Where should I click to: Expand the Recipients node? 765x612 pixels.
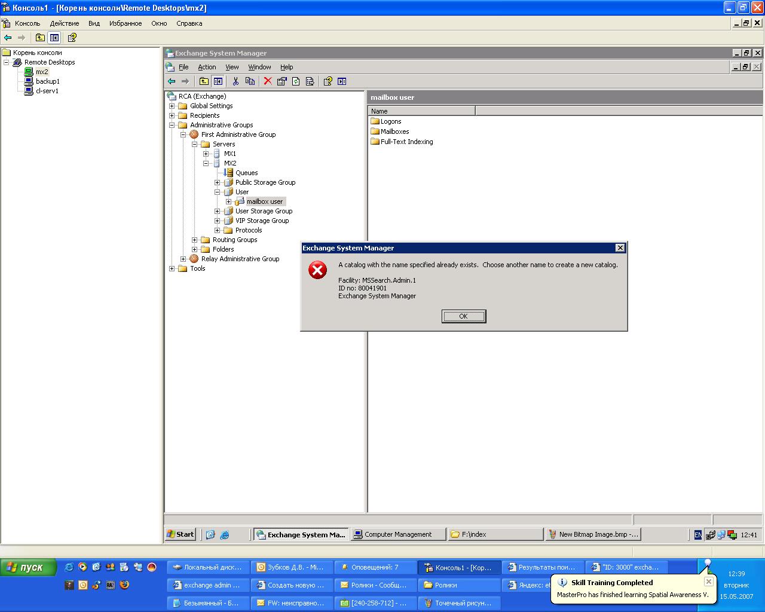pos(172,115)
